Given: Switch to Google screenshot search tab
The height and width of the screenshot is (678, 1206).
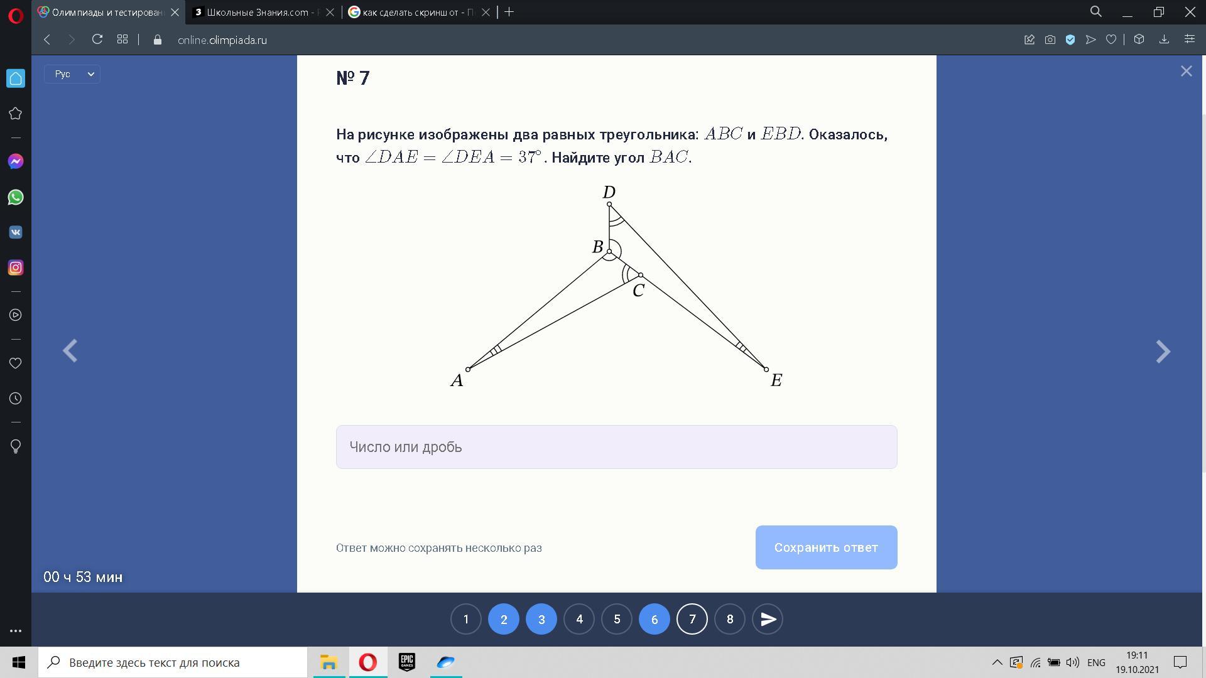Looking at the screenshot, I should [415, 12].
